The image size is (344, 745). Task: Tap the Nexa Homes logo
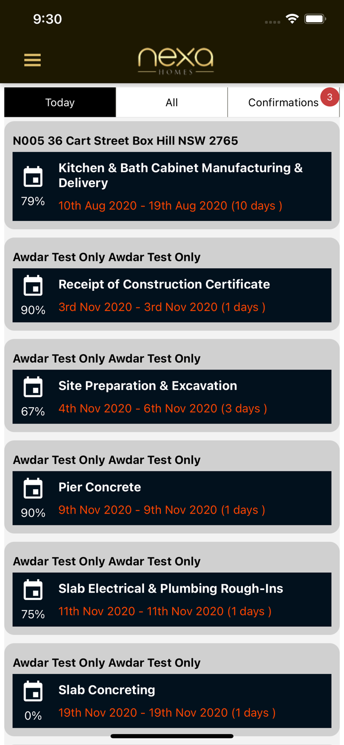pyautogui.click(x=176, y=61)
